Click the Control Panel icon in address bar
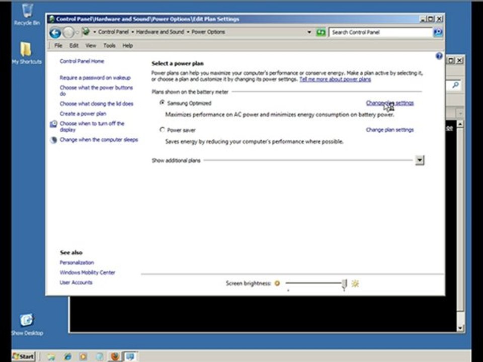 (86, 32)
